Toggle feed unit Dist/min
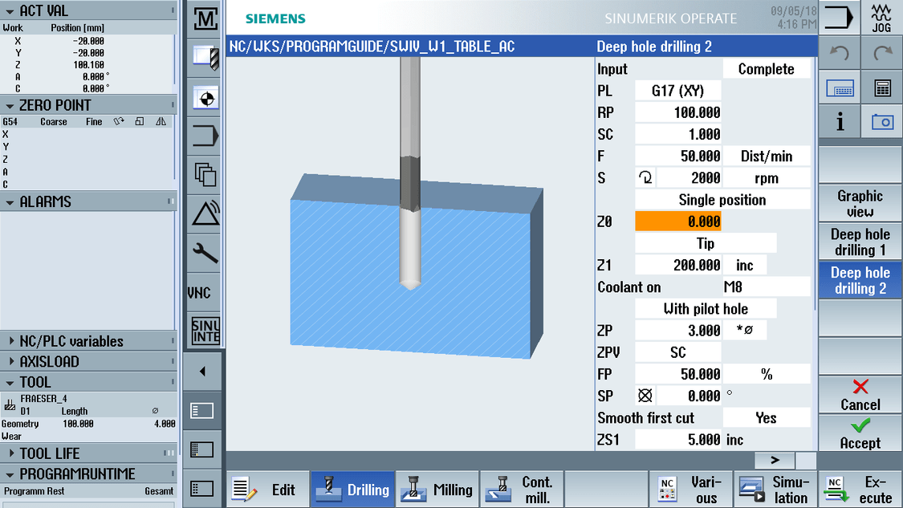903x508 pixels. tap(766, 156)
